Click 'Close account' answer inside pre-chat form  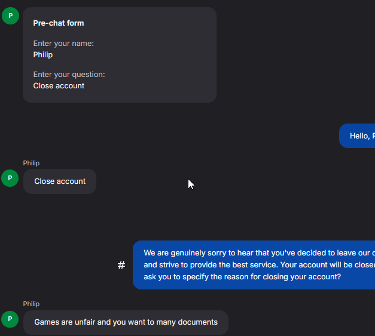(59, 86)
